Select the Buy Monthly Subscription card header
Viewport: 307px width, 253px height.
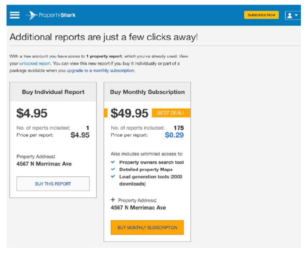click(x=147, y=92)
